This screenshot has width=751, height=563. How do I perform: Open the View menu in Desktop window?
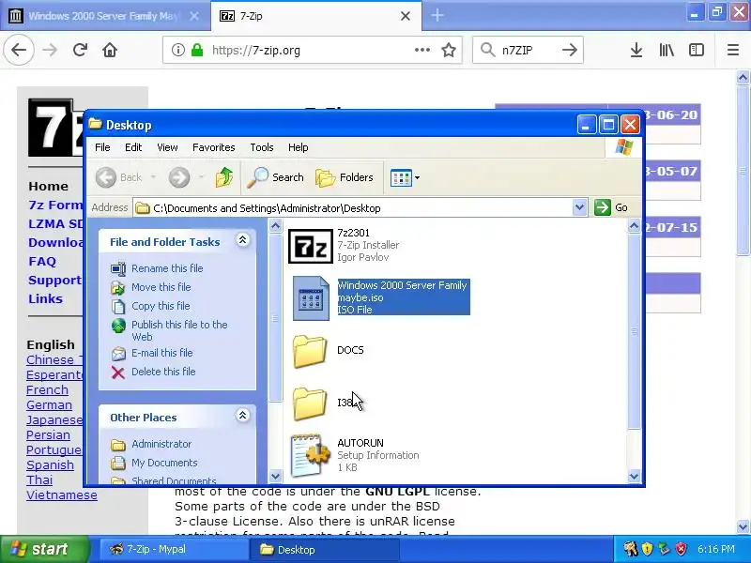click(167, 147)
